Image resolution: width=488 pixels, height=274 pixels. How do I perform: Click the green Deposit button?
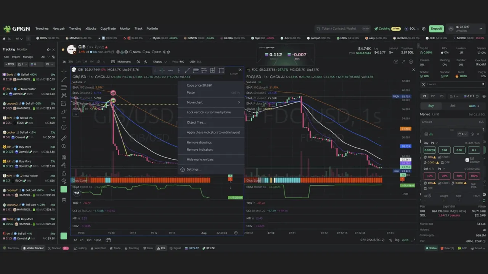(x=437, y=29)
